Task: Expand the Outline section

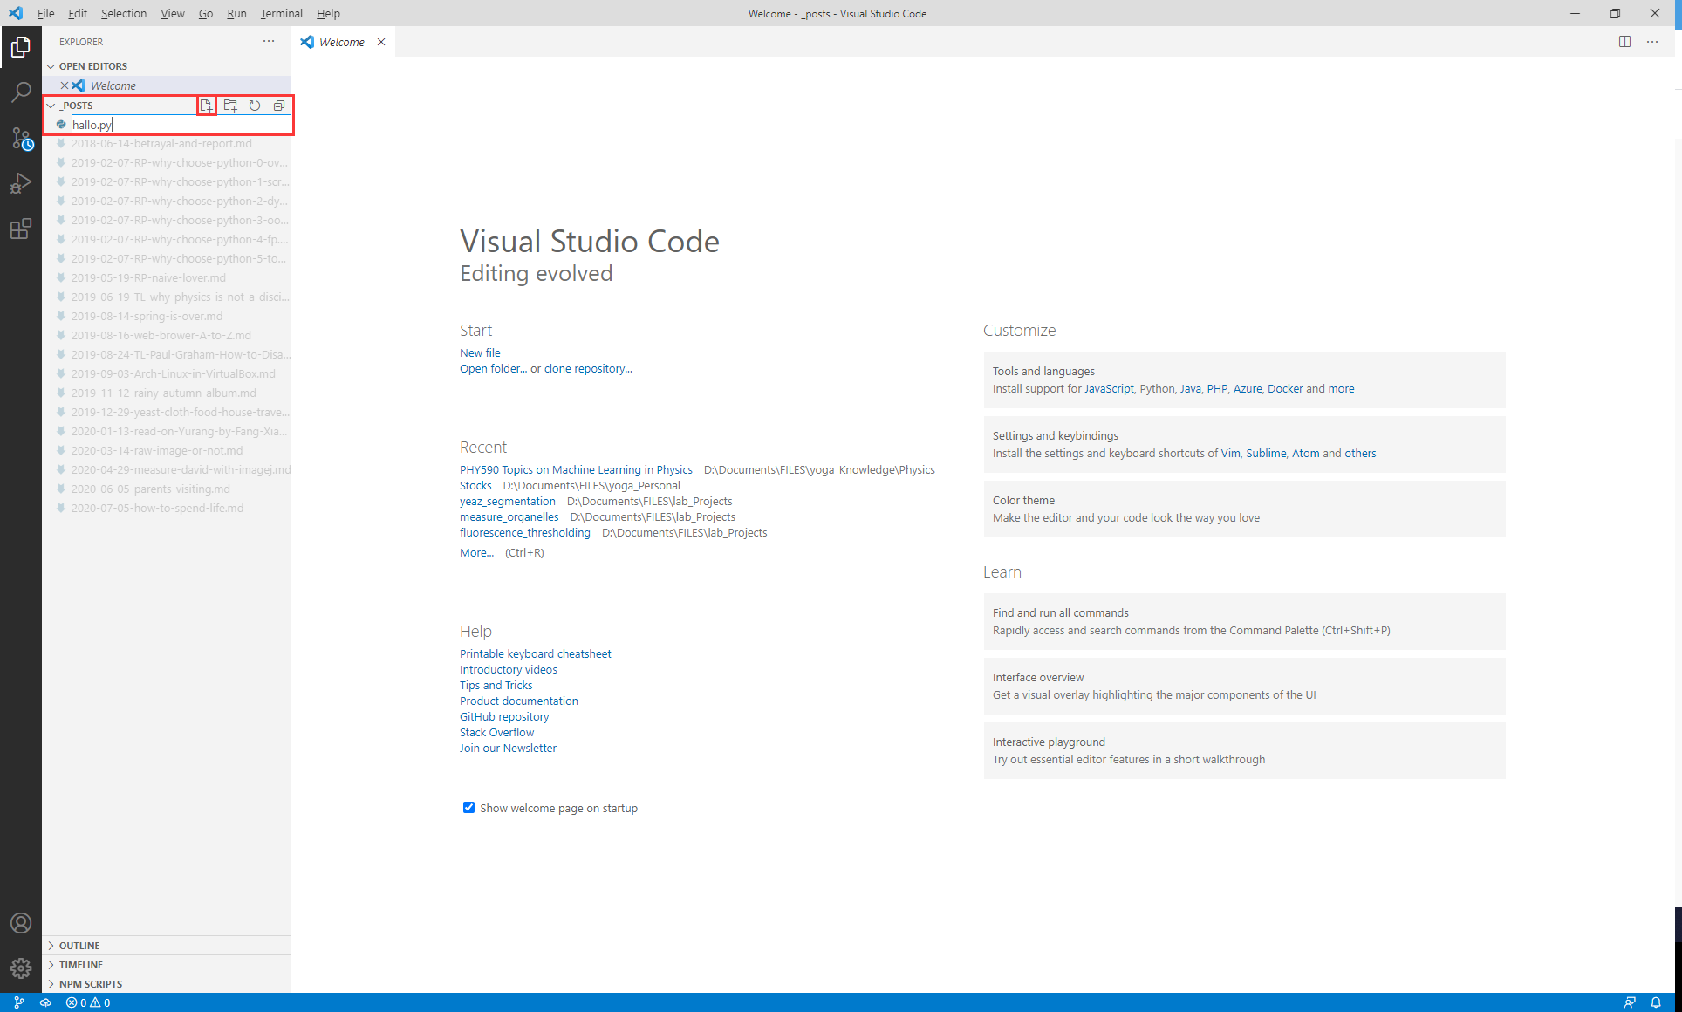Action: pyautogui.click(x=79, y=946)
